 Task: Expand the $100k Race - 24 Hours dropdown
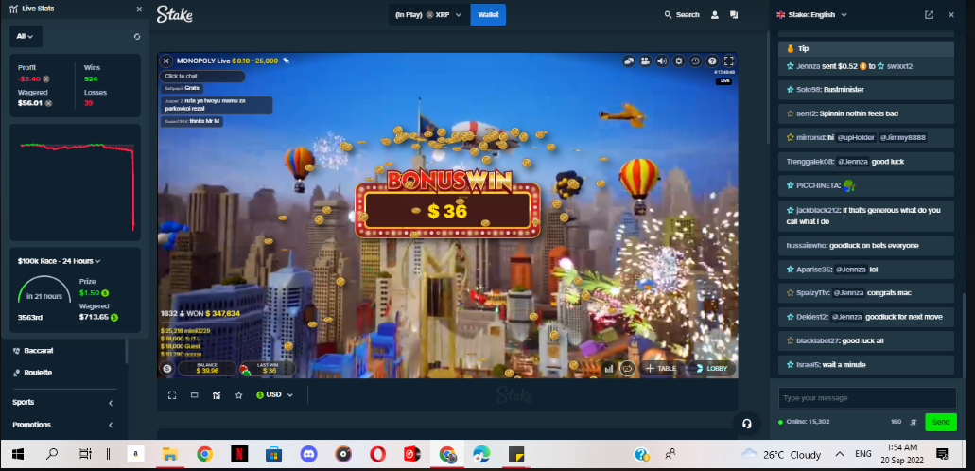point(59,261)
